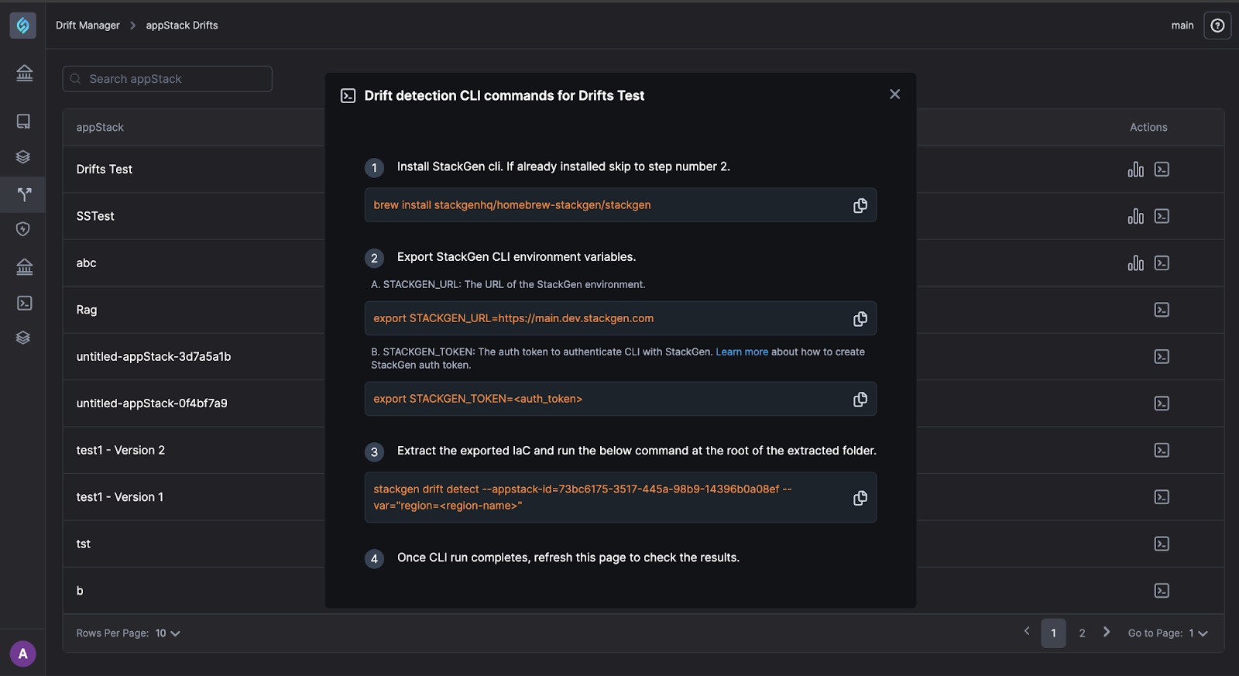1239x676 pixels.
Task: Select test1 - Version 1 row name
Action: (120, 497)
